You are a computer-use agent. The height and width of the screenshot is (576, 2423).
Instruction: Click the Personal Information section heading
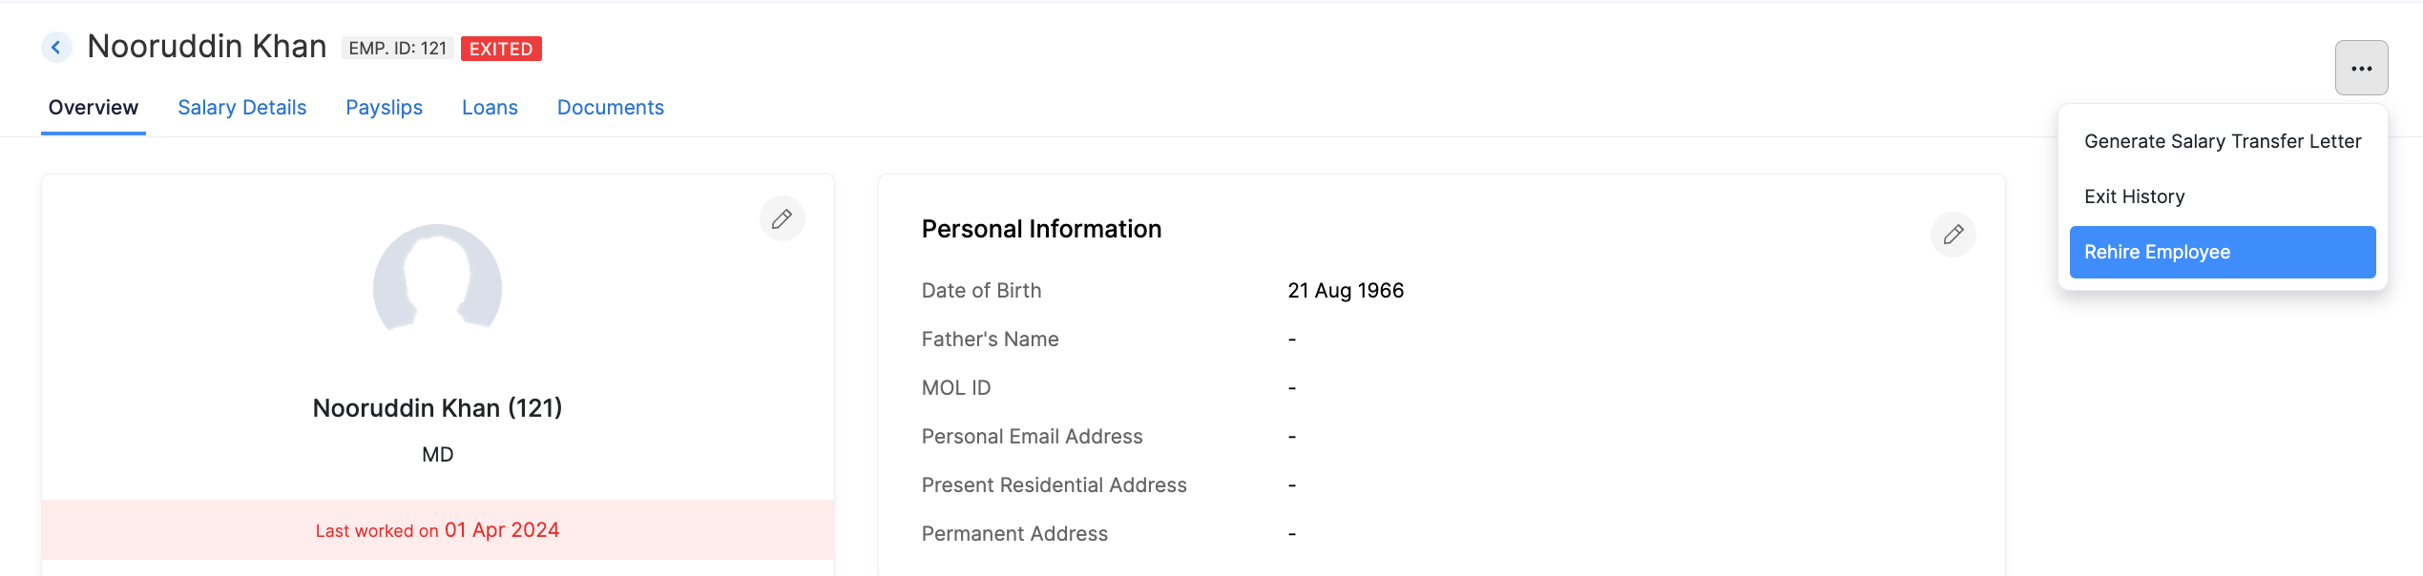pyautogui.click(x=1041, y=229)
